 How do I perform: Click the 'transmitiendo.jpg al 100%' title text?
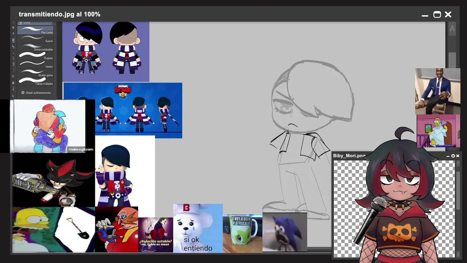click(x=59, y=14)
